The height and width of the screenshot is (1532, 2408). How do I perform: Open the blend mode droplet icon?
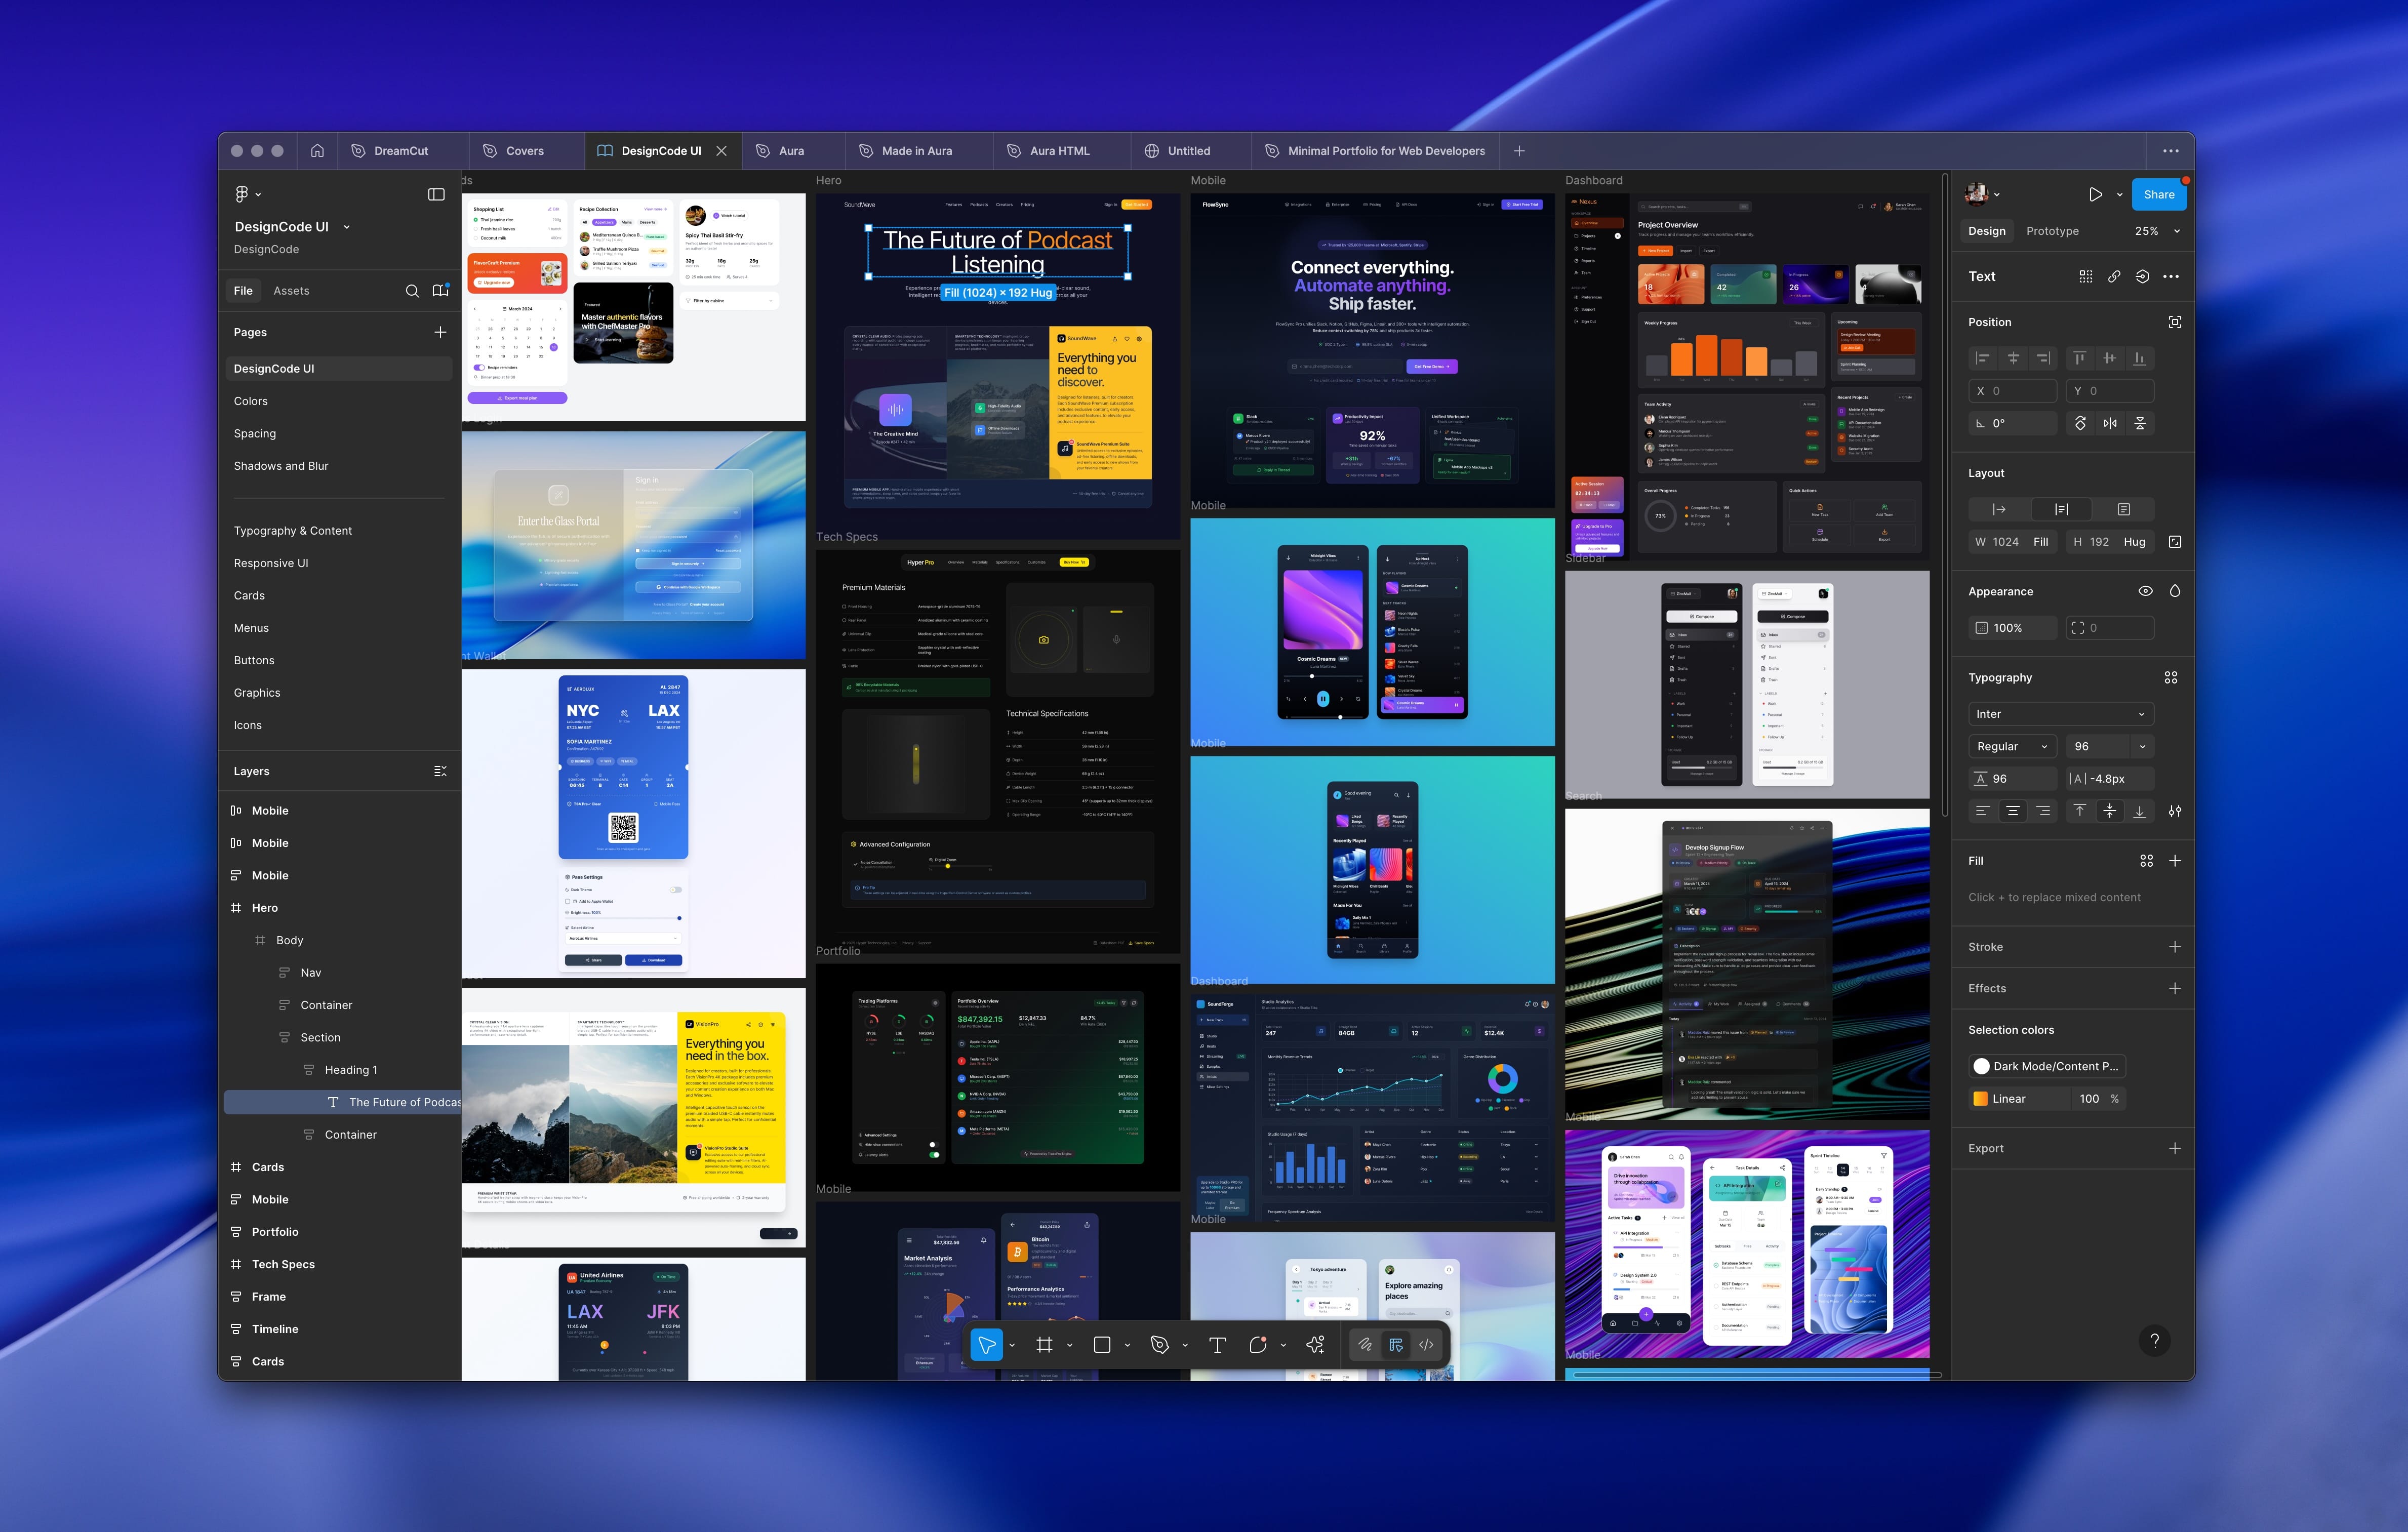coord(2175,591)
